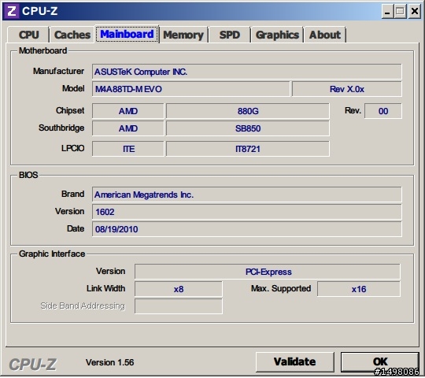Click the greyed Side Band Addressing label
The width and height of the screenshot is (425, 378).
point(83,306)
